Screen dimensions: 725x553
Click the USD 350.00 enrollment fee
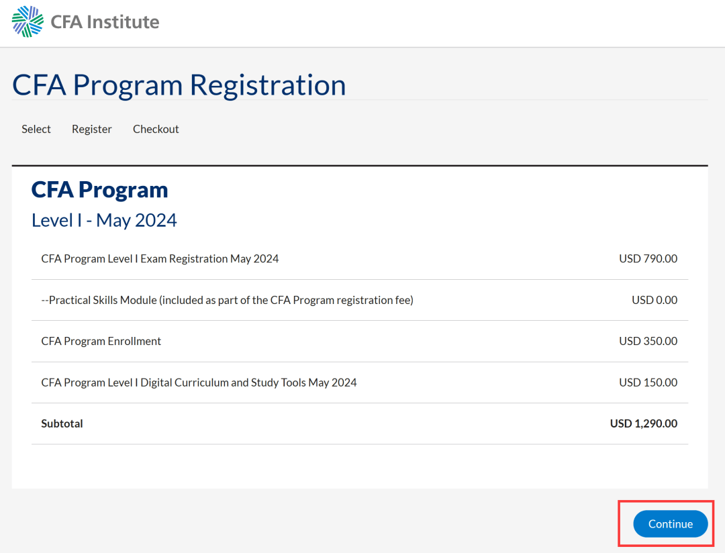tap(648, 341)
